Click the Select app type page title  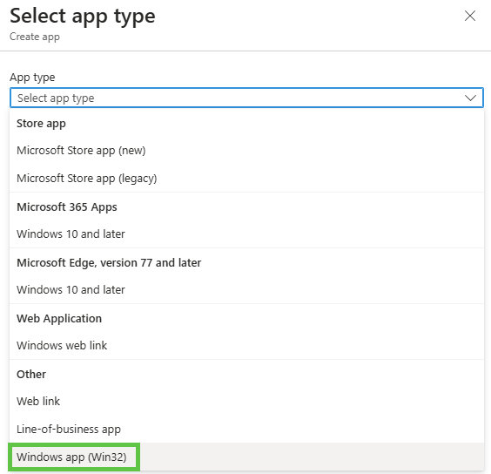[x=83, y=17]
